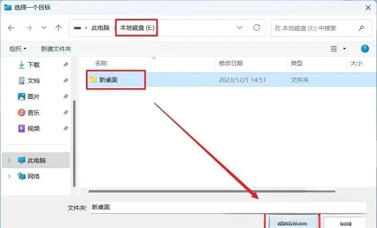Image resolution: width=377 pixels, height=228 pixels.
Task: Click the 文件夹 type cell
Action: point(300,80)
